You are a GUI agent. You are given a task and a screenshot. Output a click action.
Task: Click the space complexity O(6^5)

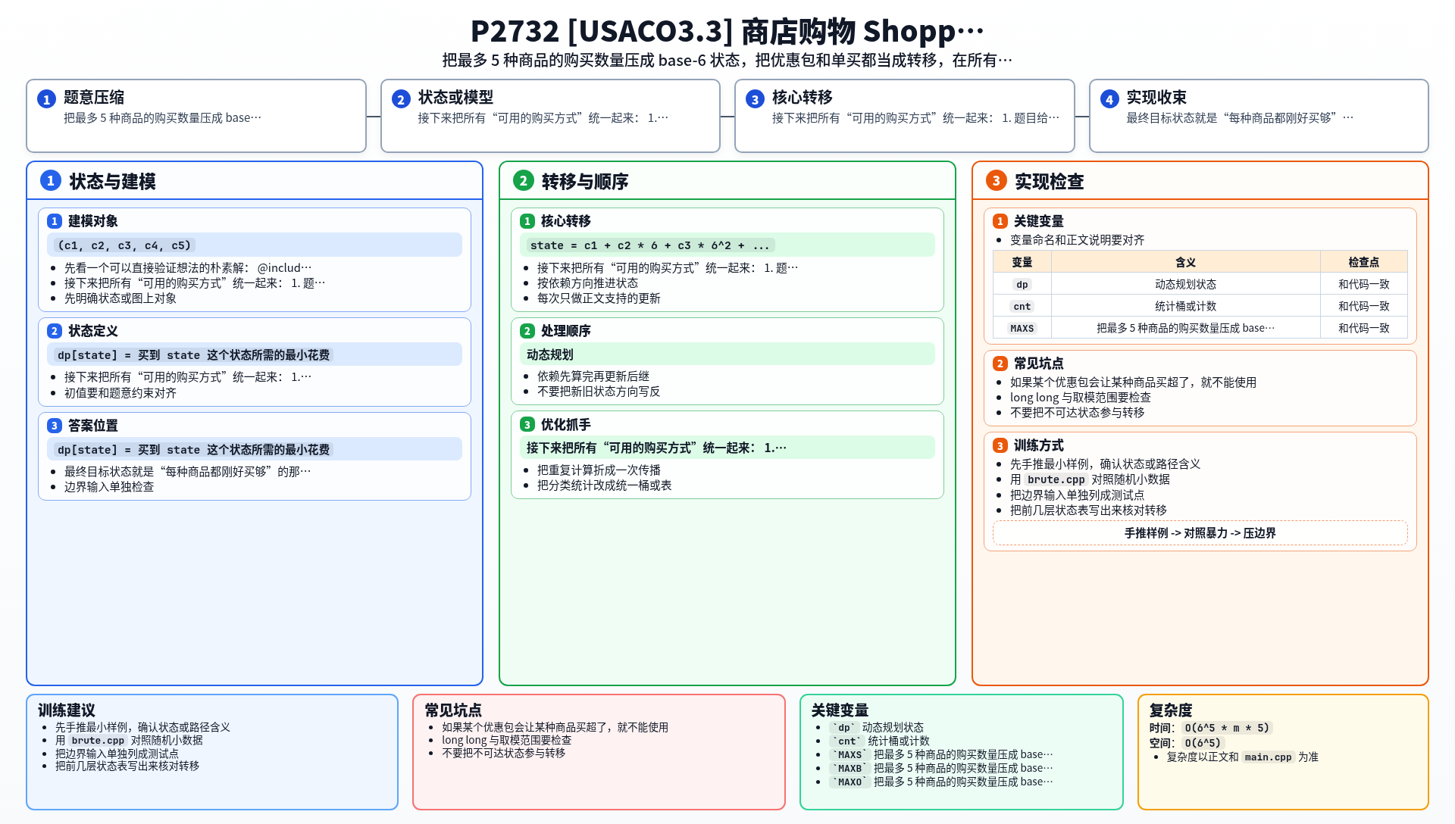[1203, 744]
